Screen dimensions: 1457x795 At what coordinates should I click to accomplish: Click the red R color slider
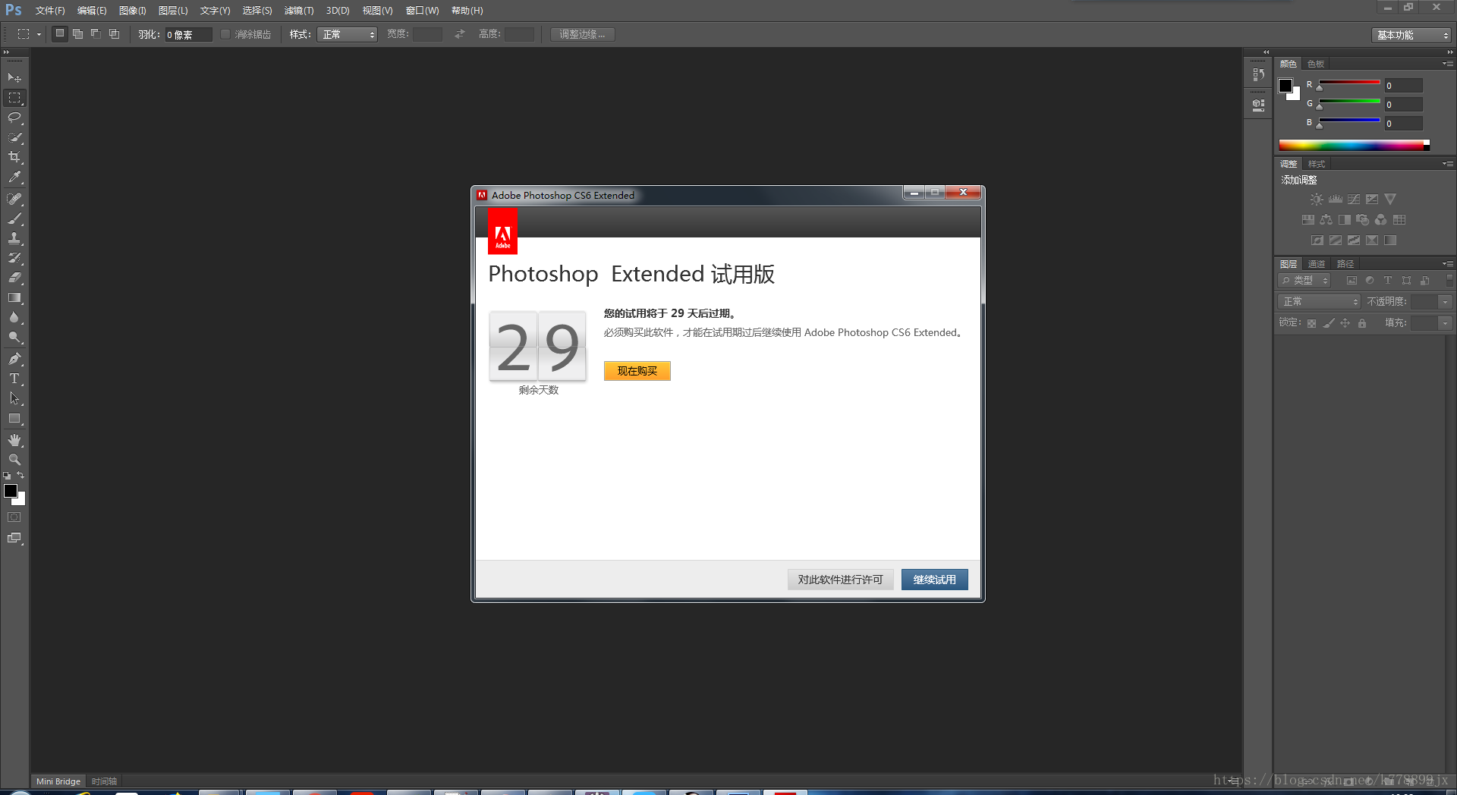1349,82
